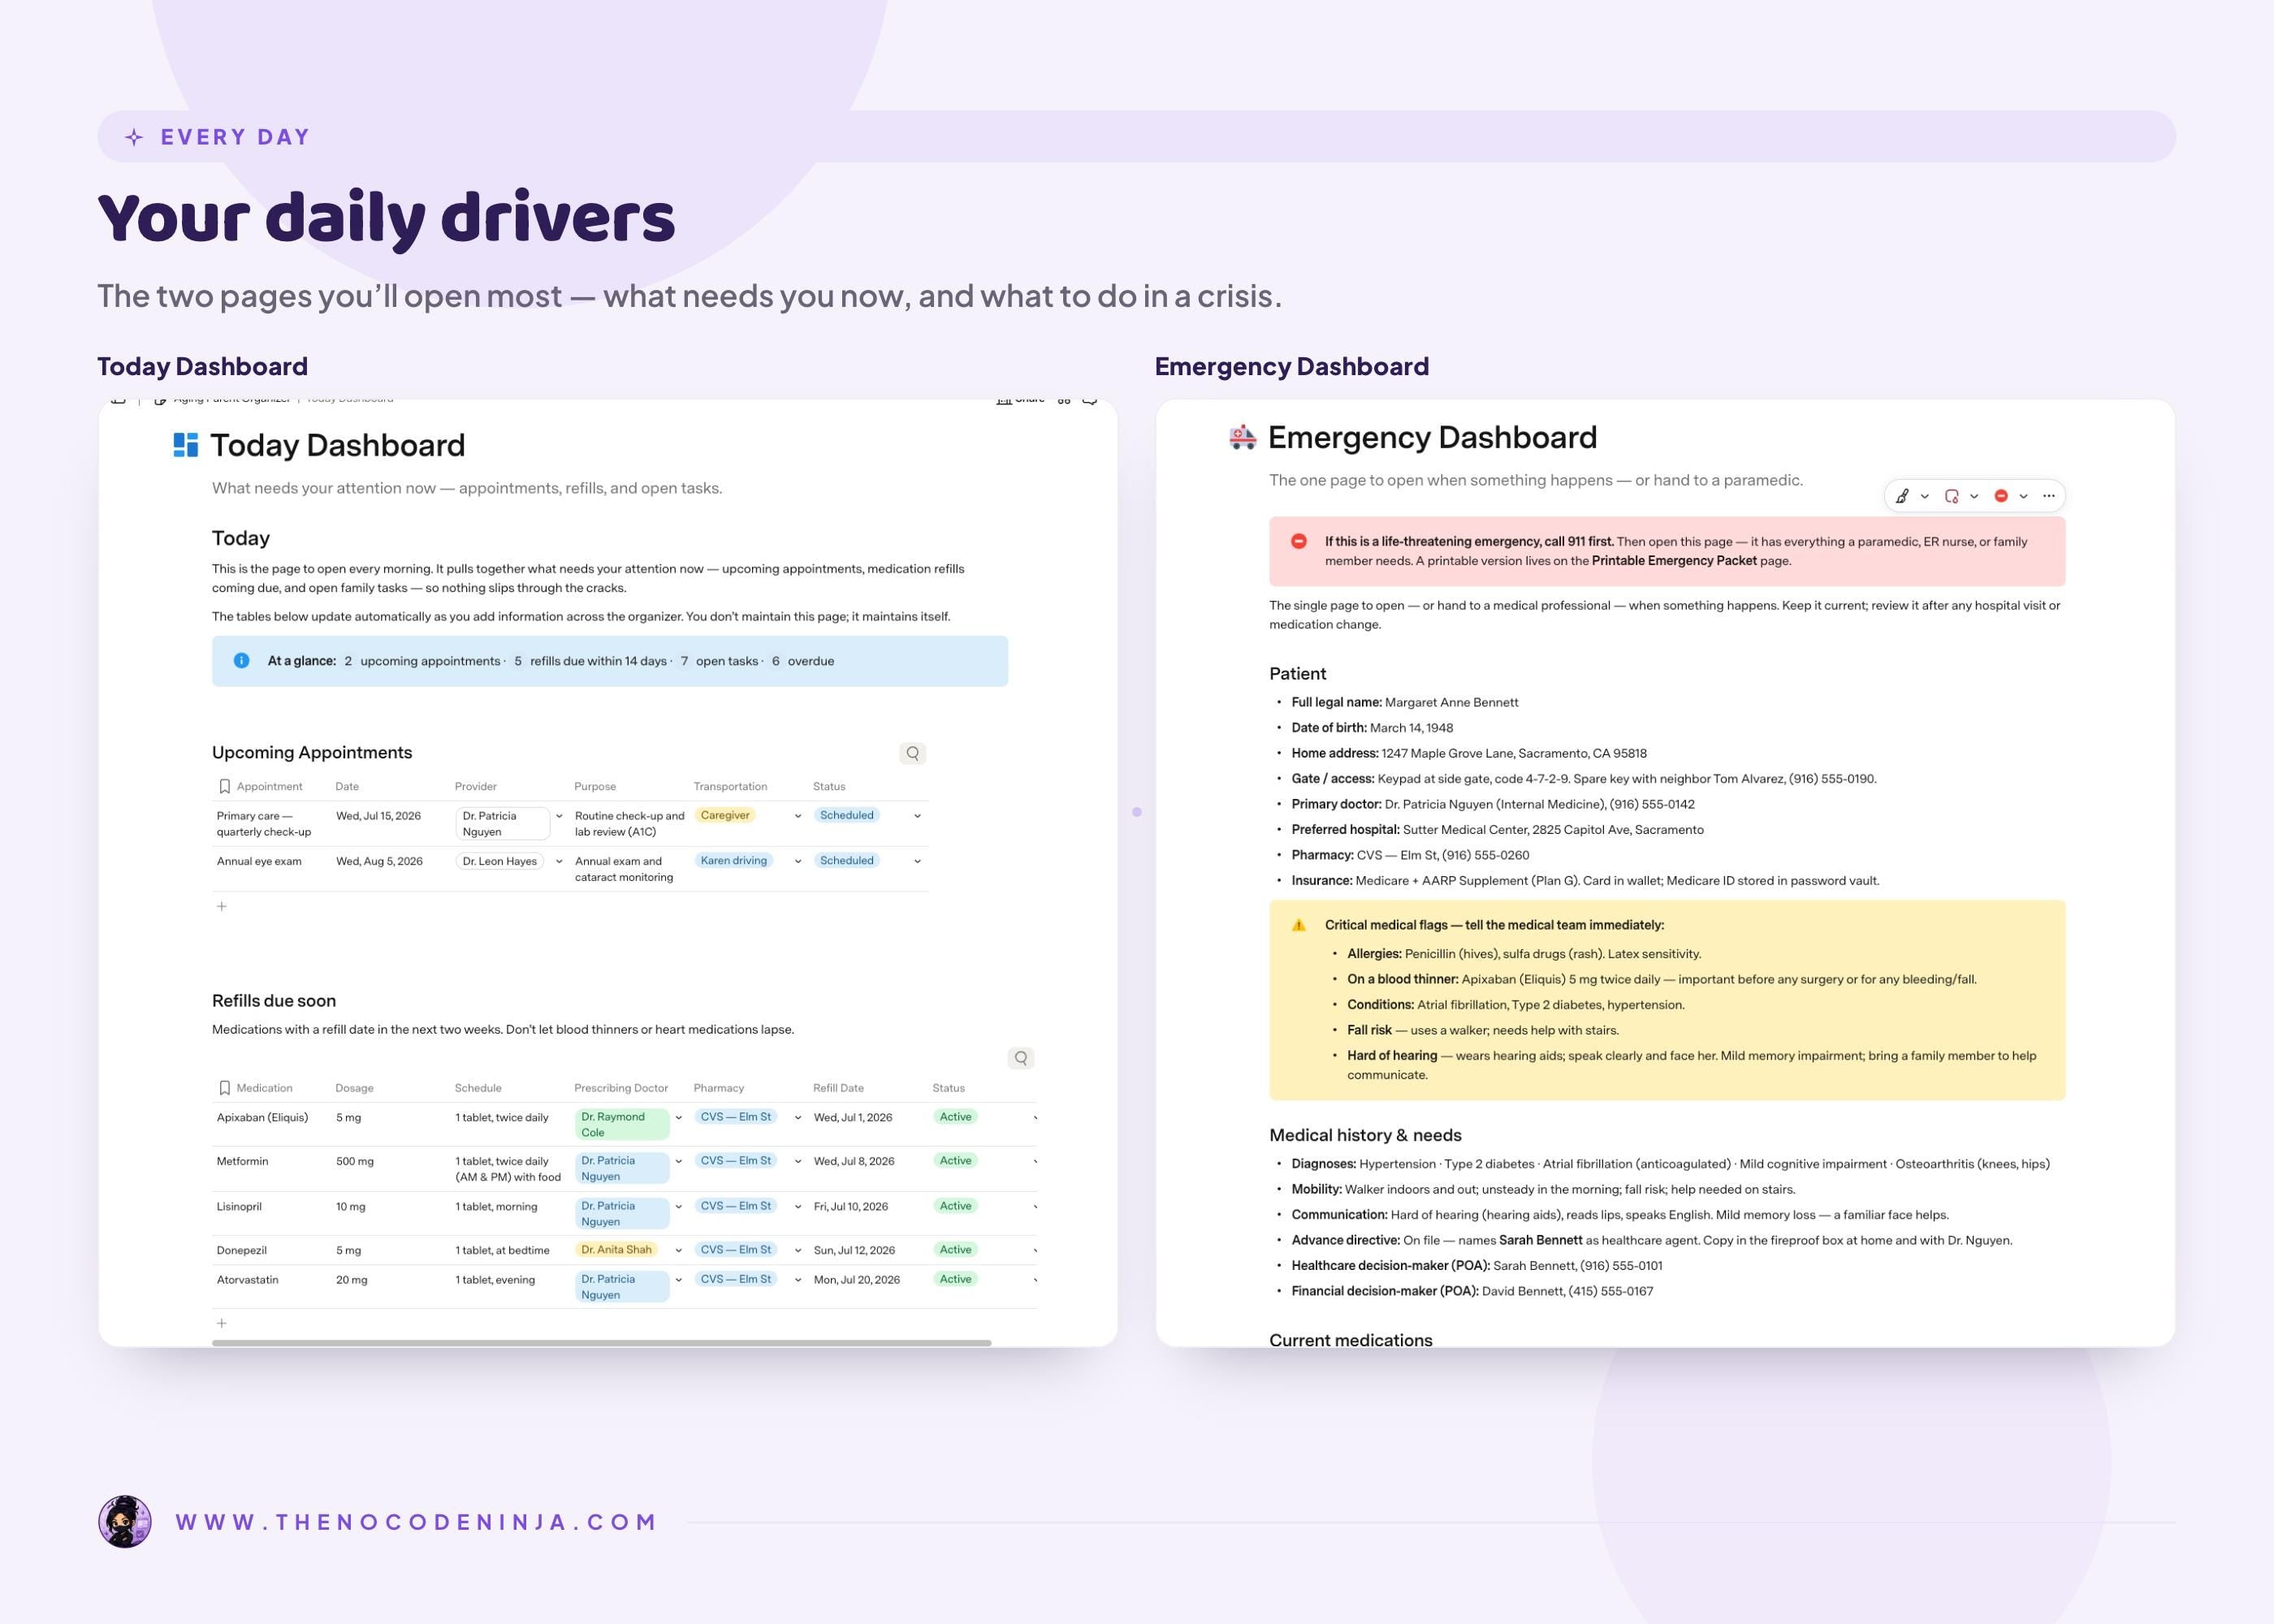Open the three-dot more options menu
The height and width of the screenshot is (1624, 2274).
click(2048, 496)
